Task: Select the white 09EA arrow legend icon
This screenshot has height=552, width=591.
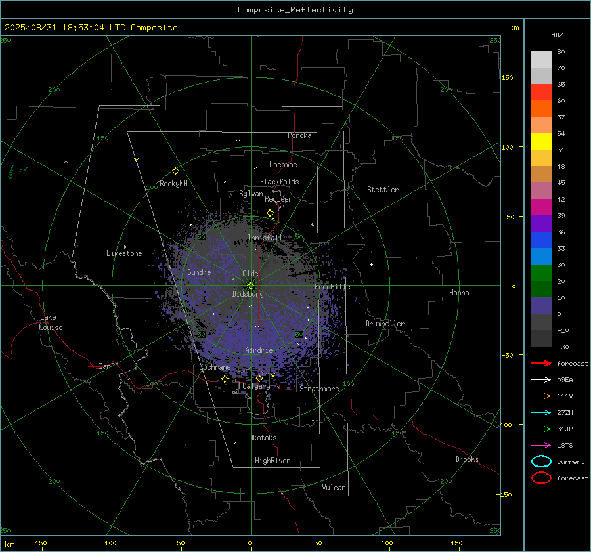Action: [x=541, y=379]
